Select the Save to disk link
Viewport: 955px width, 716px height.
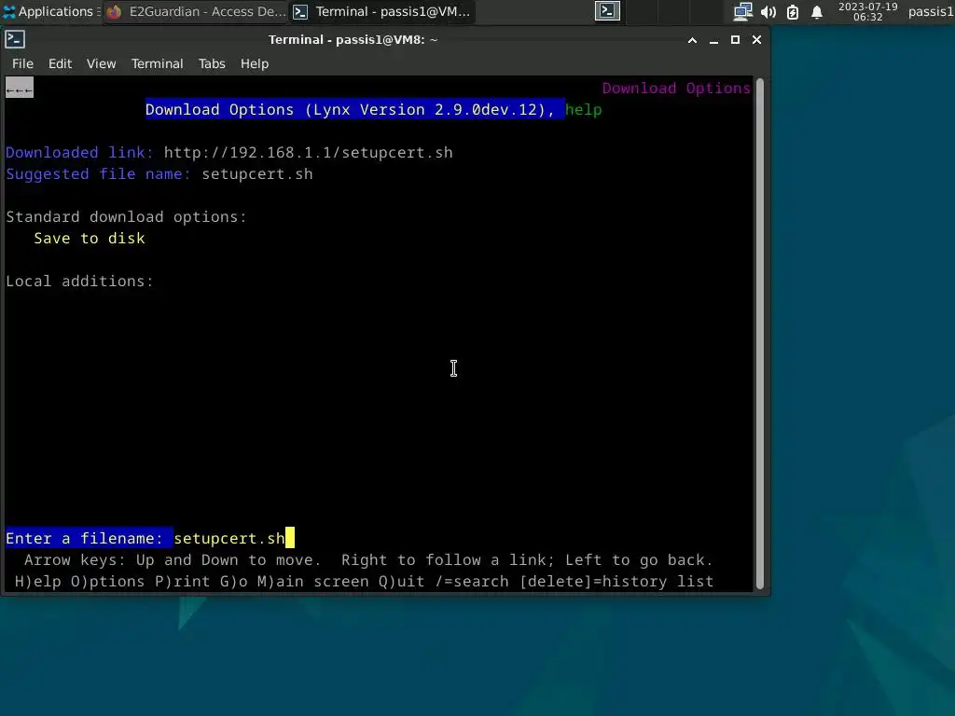pyautogui.click(x=90, y=238)
